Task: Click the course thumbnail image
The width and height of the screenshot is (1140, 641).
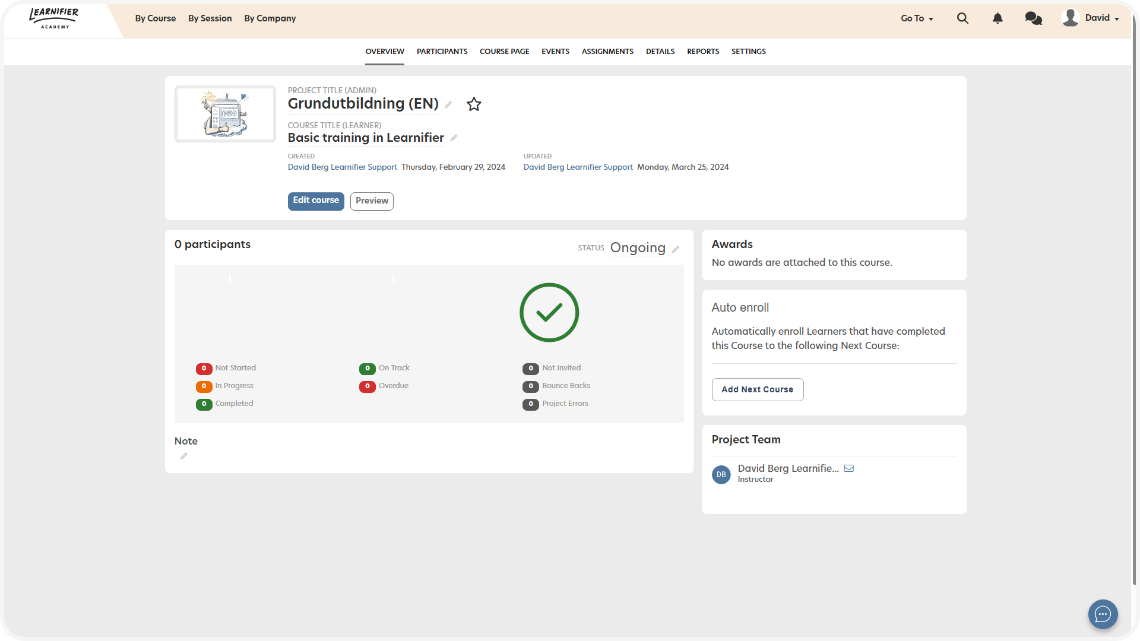Action: pos(225,114)
